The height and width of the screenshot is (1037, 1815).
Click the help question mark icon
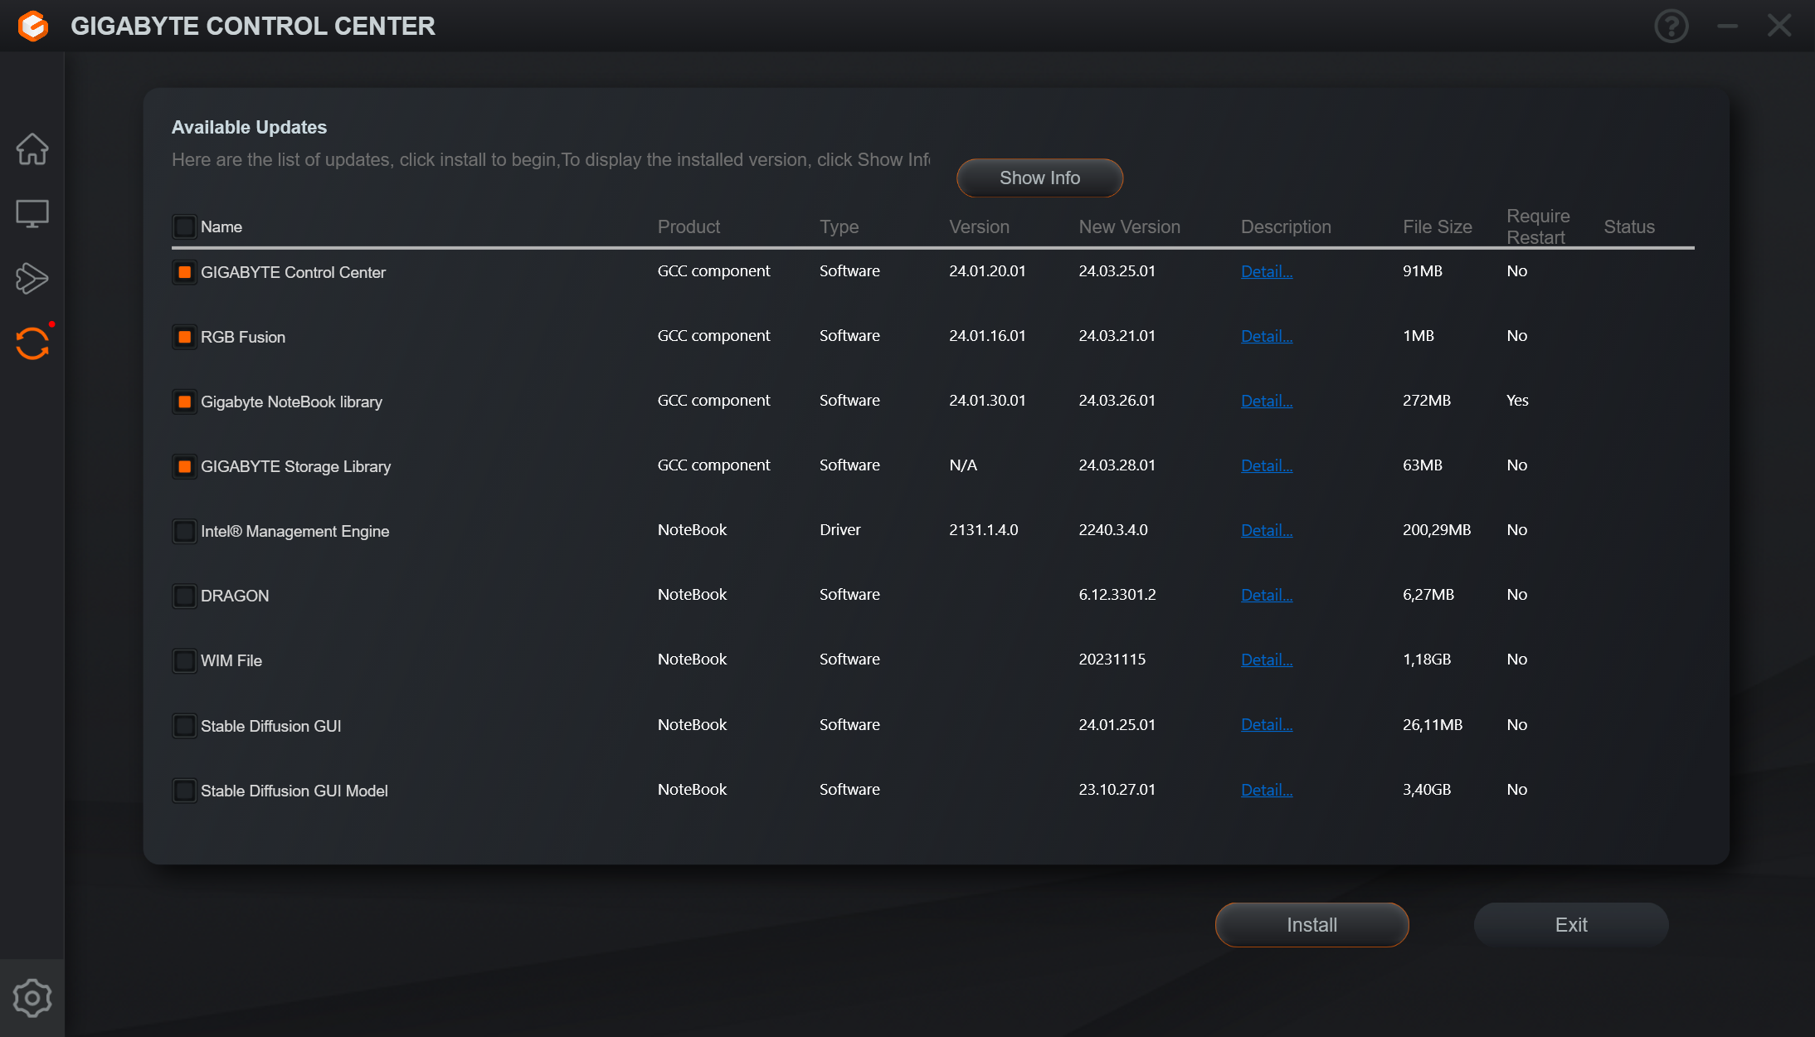(x=1671, y=27)
